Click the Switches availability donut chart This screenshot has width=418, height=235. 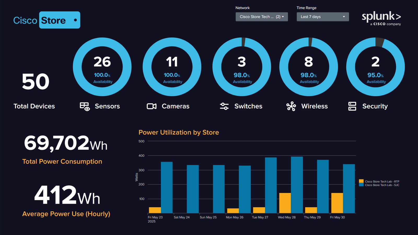[242, 67]
